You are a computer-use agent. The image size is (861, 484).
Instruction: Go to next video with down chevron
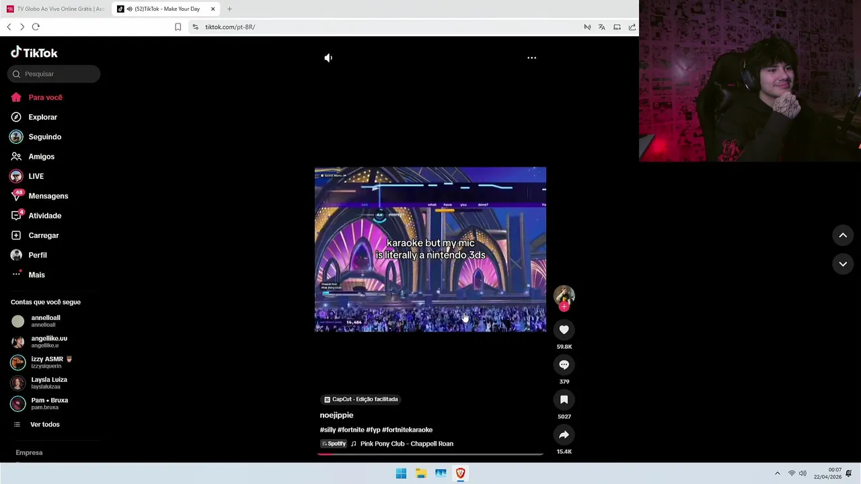pyautogui.click(x=843, y=264)
